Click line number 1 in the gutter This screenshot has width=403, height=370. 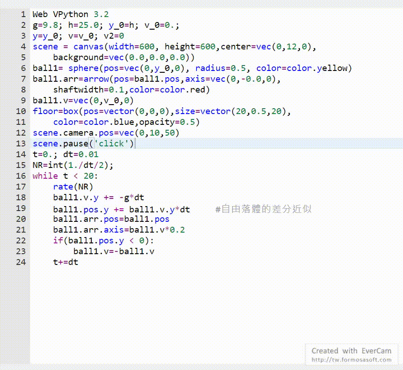pyautogui.click(x=23, y=14)
